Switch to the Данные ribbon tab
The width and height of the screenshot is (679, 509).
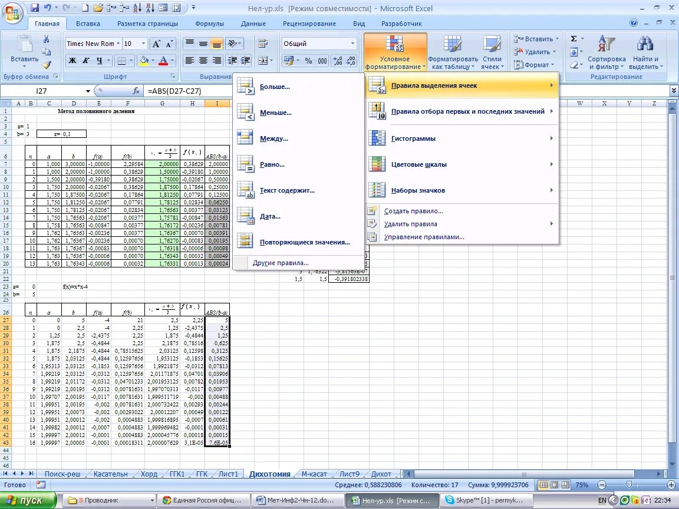(x=253, y=24)
